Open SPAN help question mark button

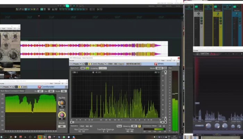coord(71,64)
